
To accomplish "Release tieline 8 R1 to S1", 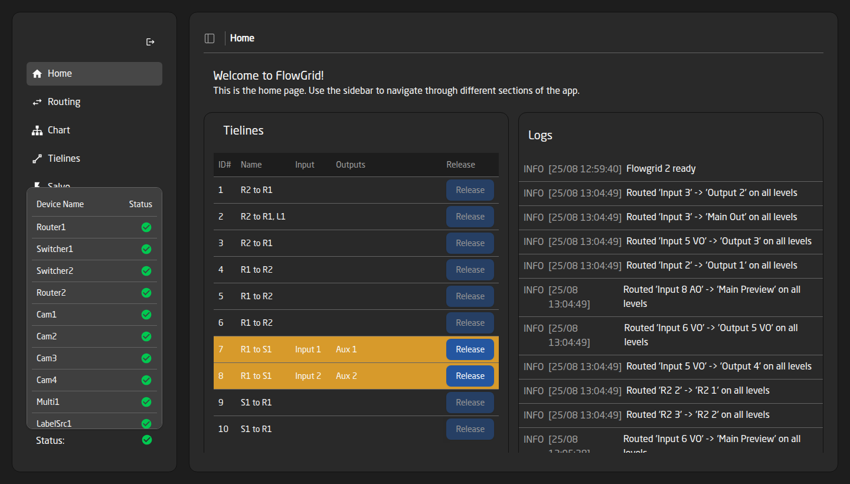I will tap(470, 376).
